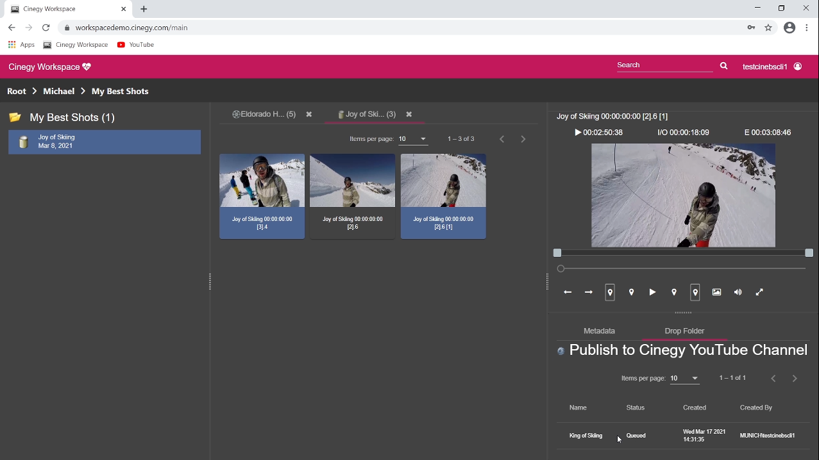Image resolution: width=819 pixels, height=460 pixels.
Task: Select the King of Skiing row name
Action: pyautogui.click(x=586, y=436)
